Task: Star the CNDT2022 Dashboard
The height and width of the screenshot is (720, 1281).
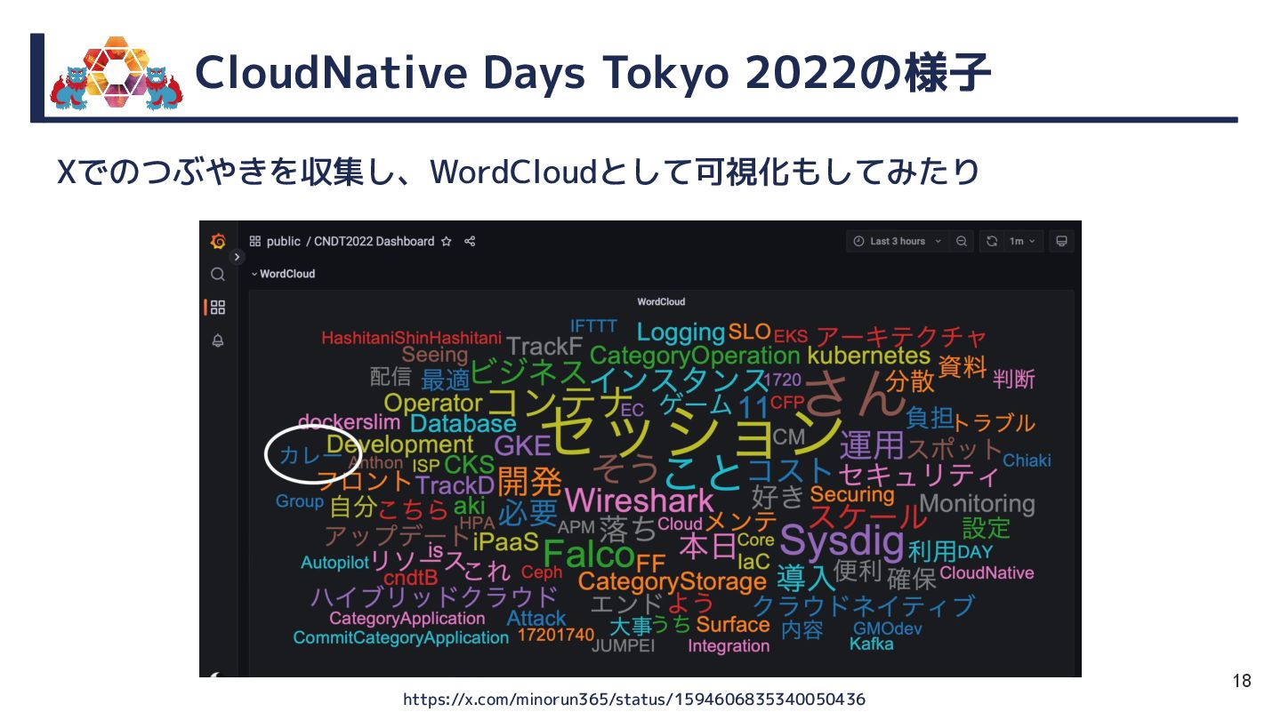Action: [x=447, y=241]
